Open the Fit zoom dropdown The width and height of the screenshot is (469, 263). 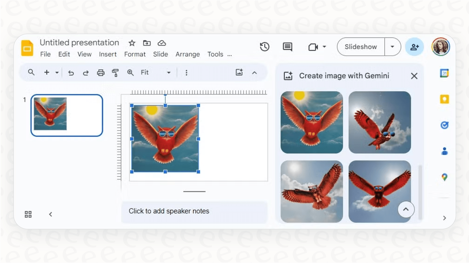(168, 72)
